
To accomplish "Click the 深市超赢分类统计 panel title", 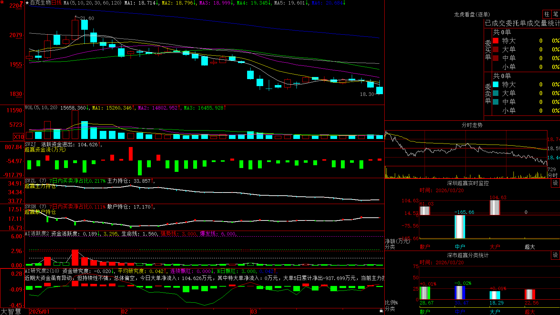I will pyautogui.click(x=468, y=255).
